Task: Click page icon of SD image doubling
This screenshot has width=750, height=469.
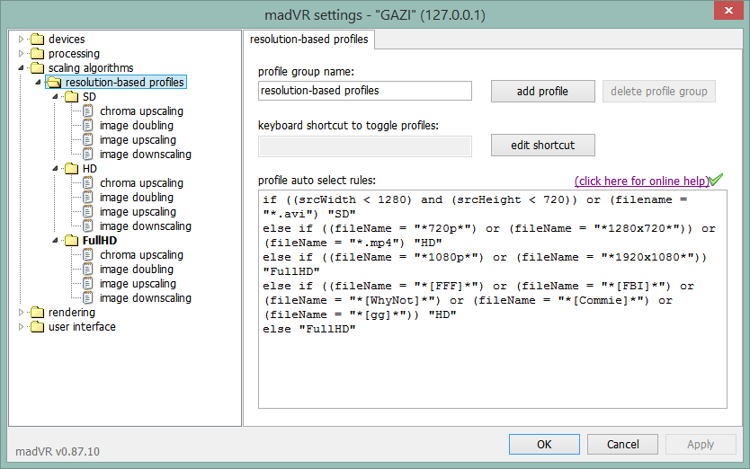Action: pos(87,125)
